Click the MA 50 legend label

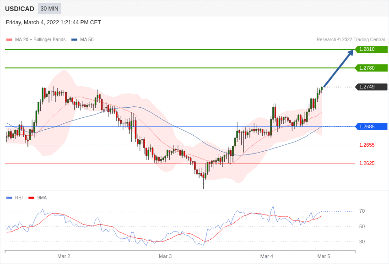86,40
